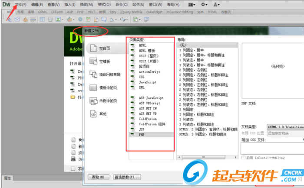Open the 属性 properties panel tab
The image size is (304, 188).
[x=7, y=178]
